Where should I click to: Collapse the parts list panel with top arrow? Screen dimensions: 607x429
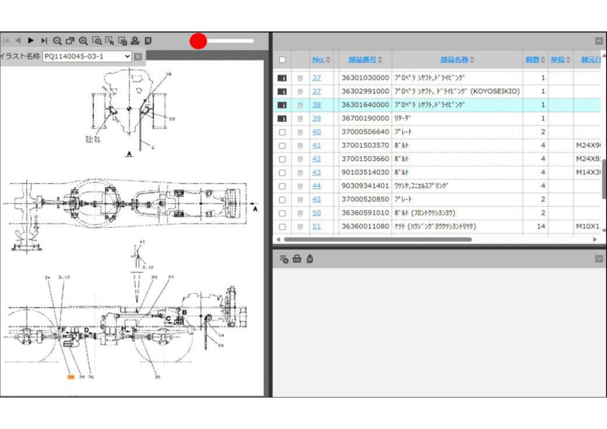coord(599,41)
